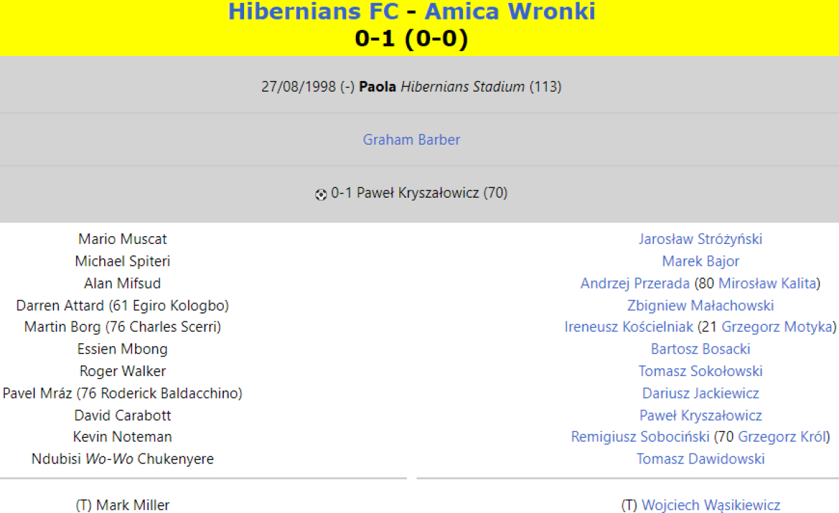The image size is (839, 513).
Task: Open Tomasz Sokołowski player page
Action: [700, 371]
